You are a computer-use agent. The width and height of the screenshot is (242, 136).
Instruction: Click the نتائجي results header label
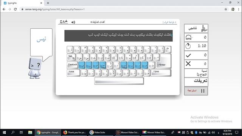click(x=192, y=28)
